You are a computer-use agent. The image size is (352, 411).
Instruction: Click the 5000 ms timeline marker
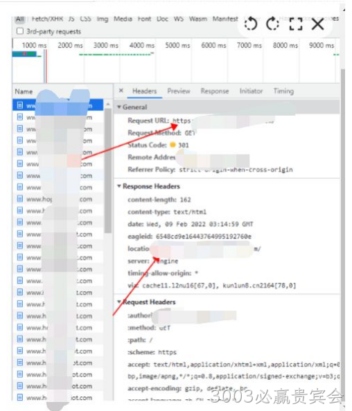point(177,45)
